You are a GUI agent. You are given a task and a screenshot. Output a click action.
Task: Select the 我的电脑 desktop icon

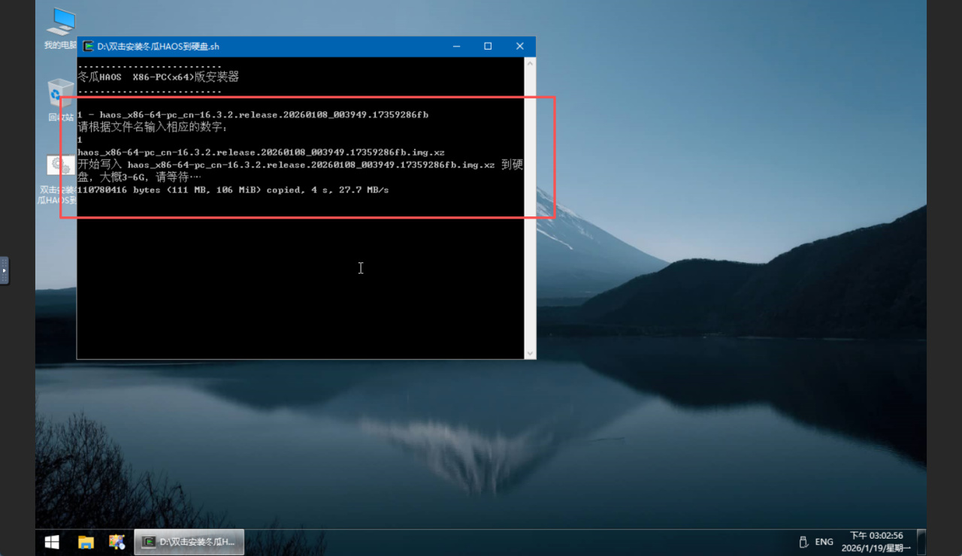pos(60,29)
